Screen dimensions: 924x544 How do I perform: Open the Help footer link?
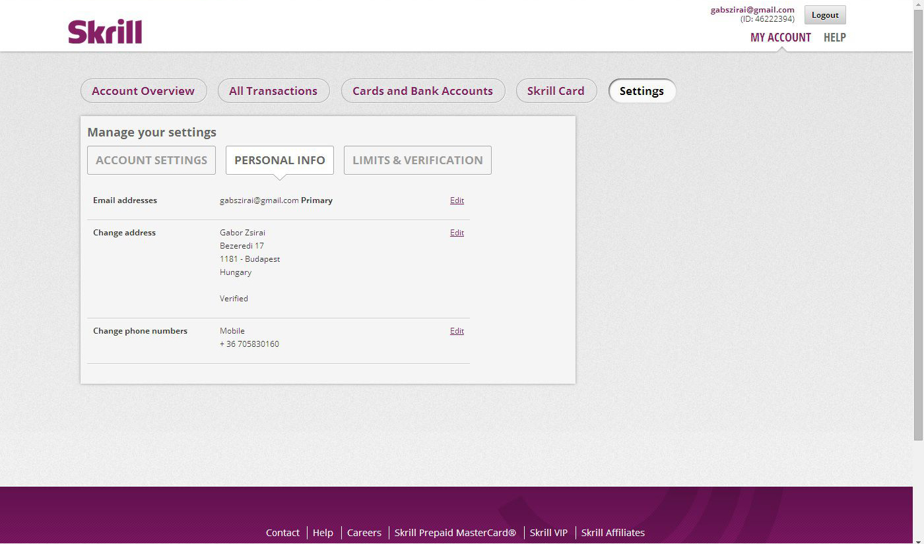pyautogui.click(x=323, y=533)
